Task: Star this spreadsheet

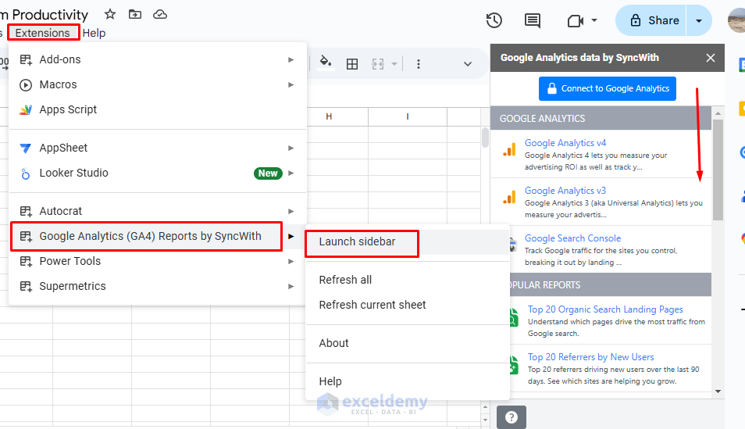Action: (110, 14)
